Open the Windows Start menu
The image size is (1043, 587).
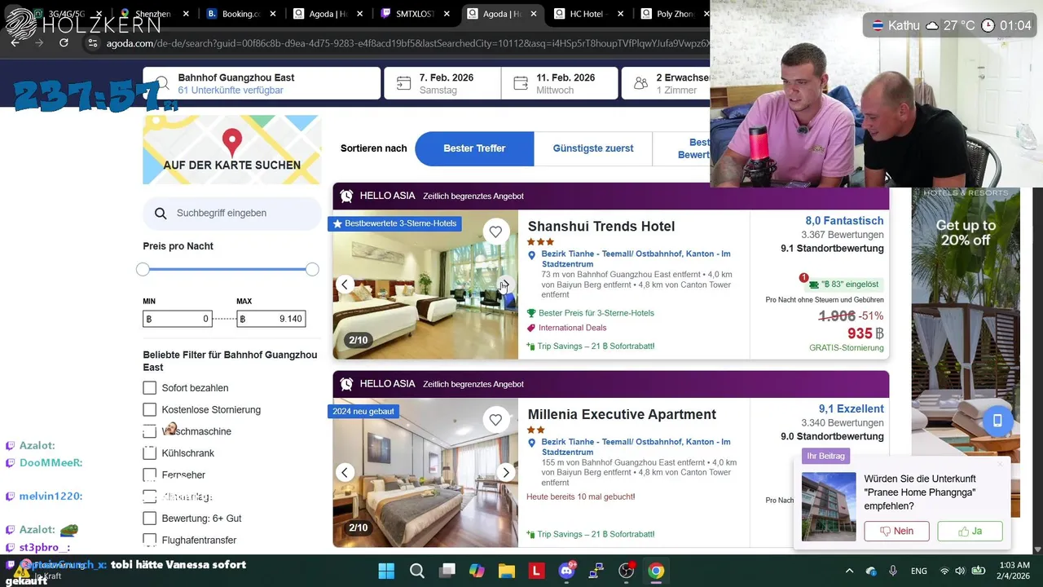[386, 571]
